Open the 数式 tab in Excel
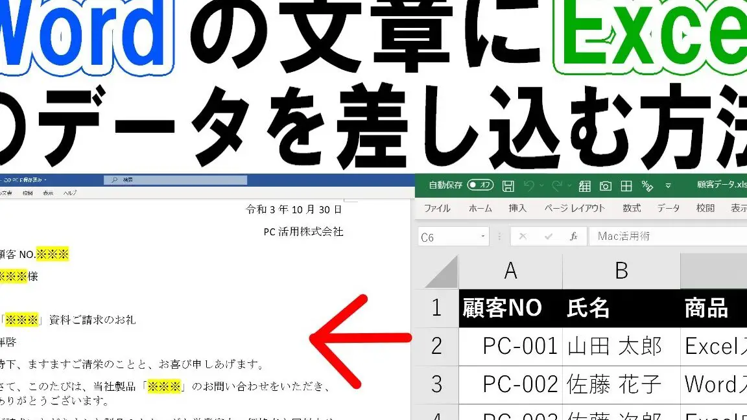 coord(632,208)
